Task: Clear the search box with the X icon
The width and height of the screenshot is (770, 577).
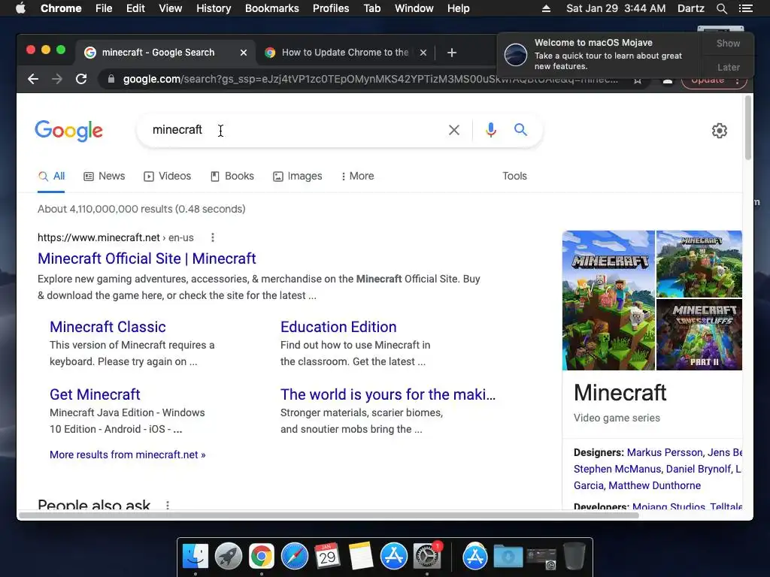Action: pyautogui.click(x=454, y=130)
